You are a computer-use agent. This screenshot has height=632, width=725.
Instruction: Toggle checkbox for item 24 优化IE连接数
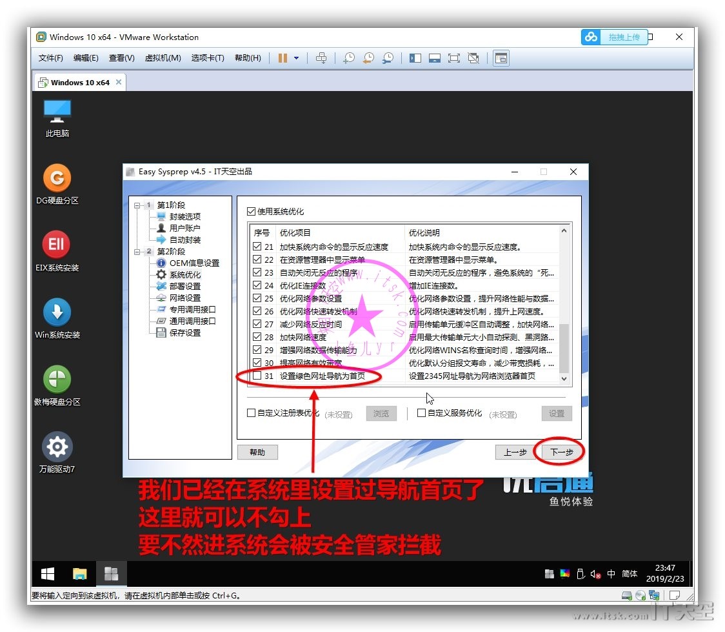point(257,285)
